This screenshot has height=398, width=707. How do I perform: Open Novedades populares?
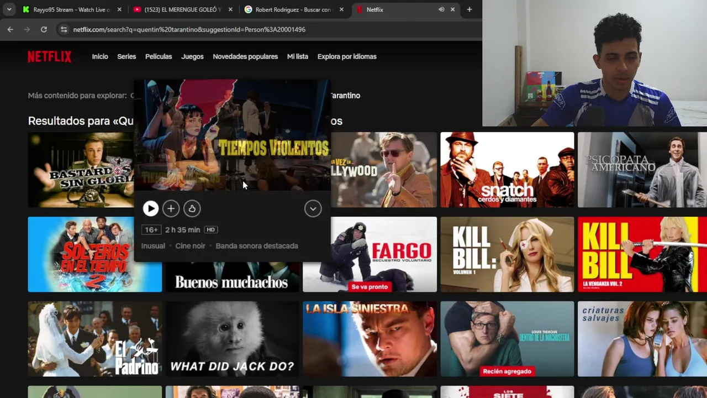[x=245, y=56]
